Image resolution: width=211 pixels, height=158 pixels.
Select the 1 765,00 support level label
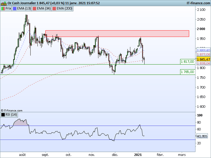point(188,72)
